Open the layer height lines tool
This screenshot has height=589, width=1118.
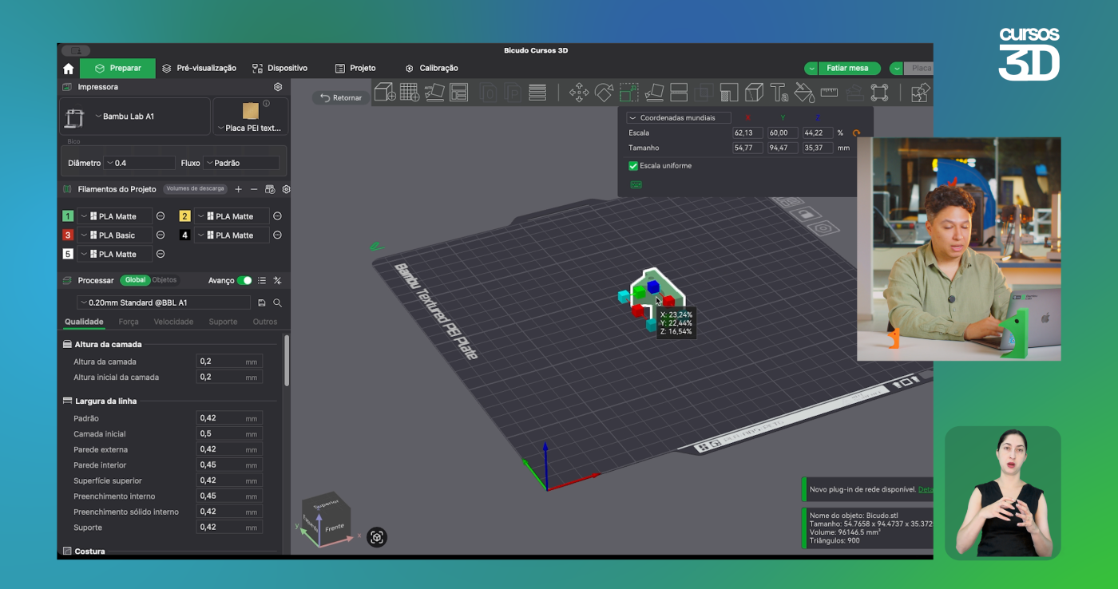point(537,93)
